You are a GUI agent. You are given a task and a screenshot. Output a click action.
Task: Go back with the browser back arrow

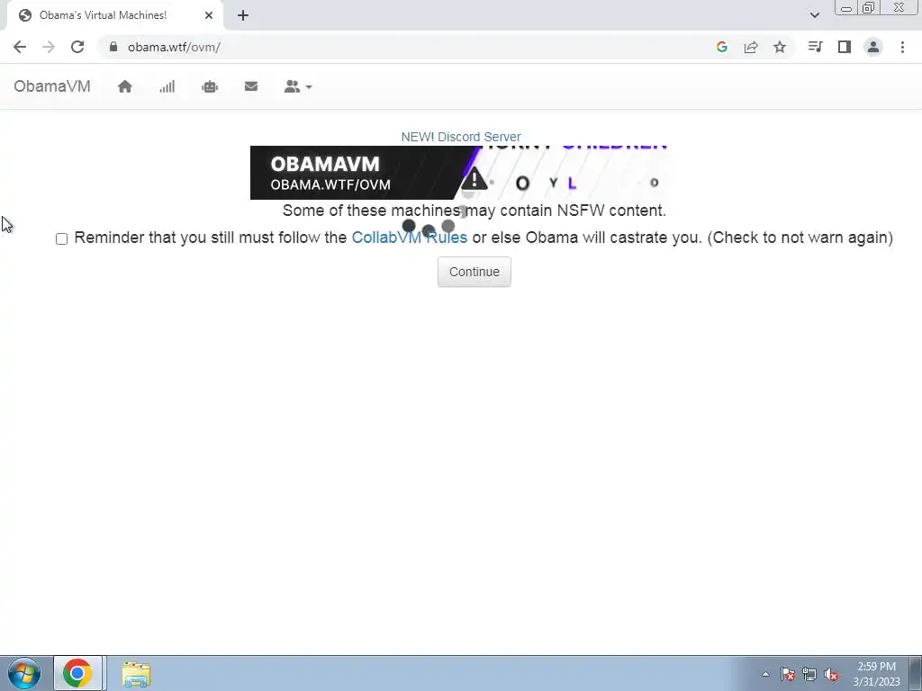pos(20,47)
